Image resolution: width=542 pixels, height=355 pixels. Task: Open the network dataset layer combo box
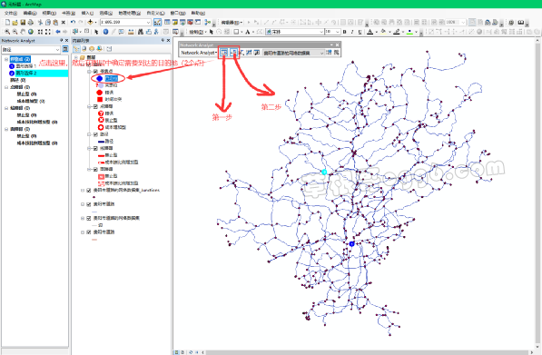[x=293, y=53]
